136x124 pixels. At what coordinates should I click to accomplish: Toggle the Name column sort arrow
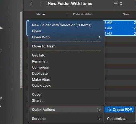coord(68,15)
